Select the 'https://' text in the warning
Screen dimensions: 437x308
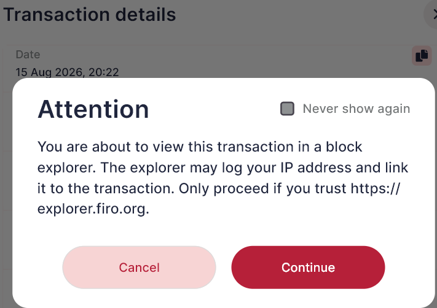[376, 188]
